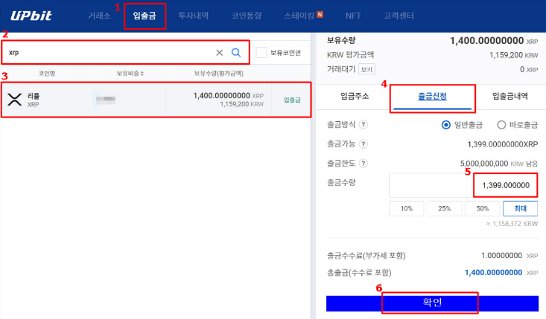Viewport: 546px width, 319px height.
Task: Click the 1,159,200 KRW valuation in right panel
Action: (514, 55)
